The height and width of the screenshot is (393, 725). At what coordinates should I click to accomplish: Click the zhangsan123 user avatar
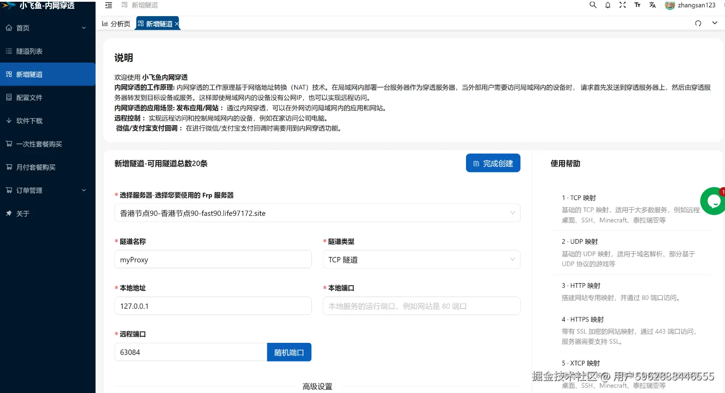coord(670,5)
